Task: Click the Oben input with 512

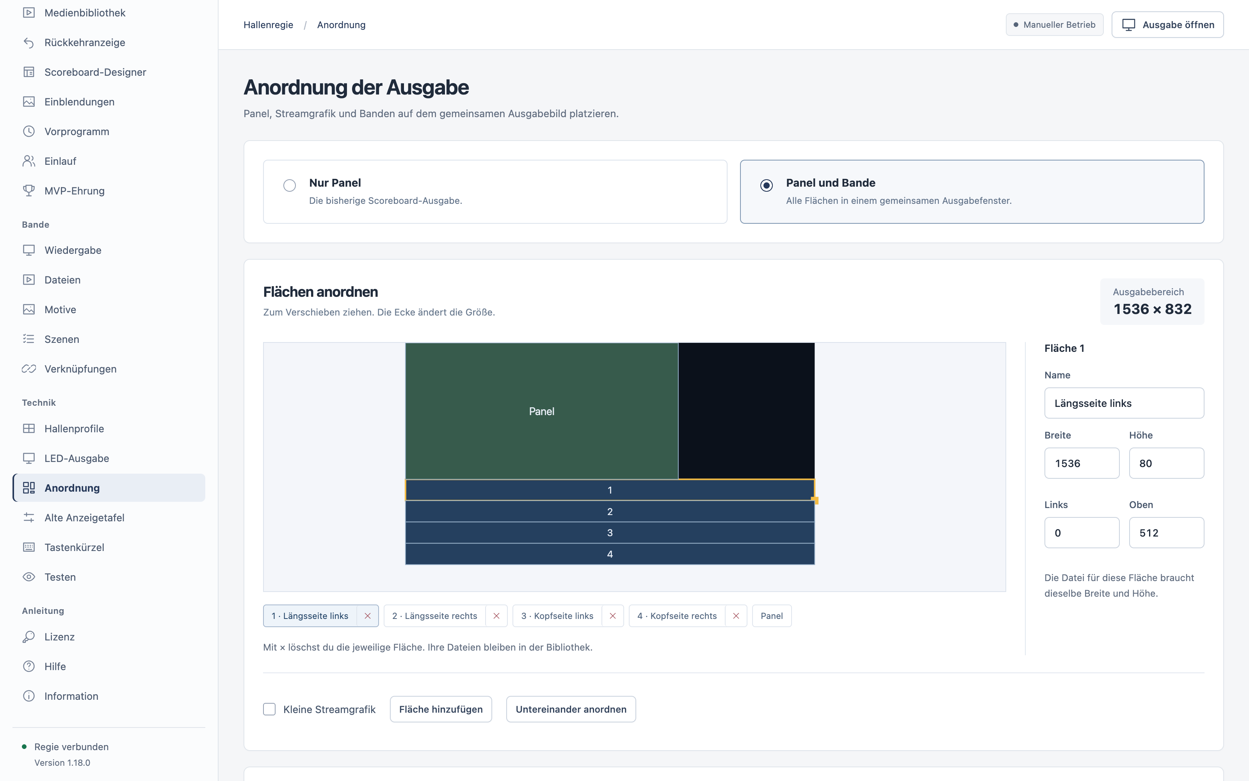Action: pos(1166,533)
